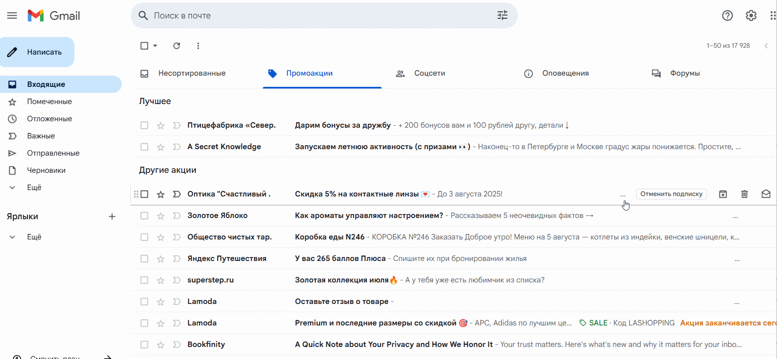Select the Золотое Яблоко email checkbox

click(x=144, y=215)
